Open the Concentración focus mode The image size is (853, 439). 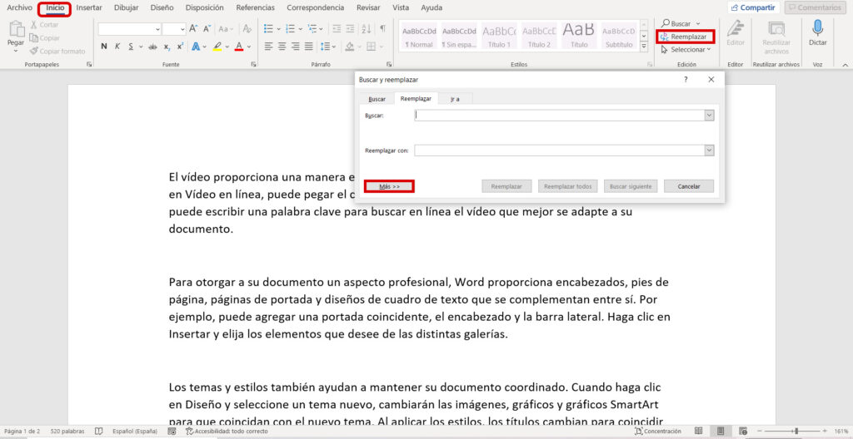coord(658,432)
